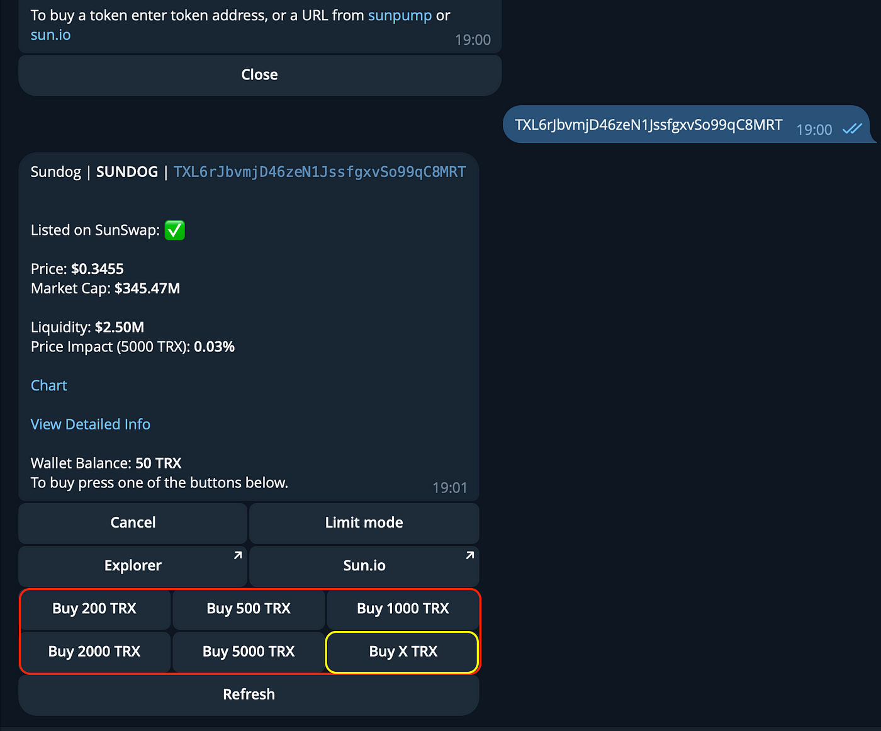Click Buy X TRX custom amount button
The height and width of the screenshot is (731, 881).
click(403, 652)
